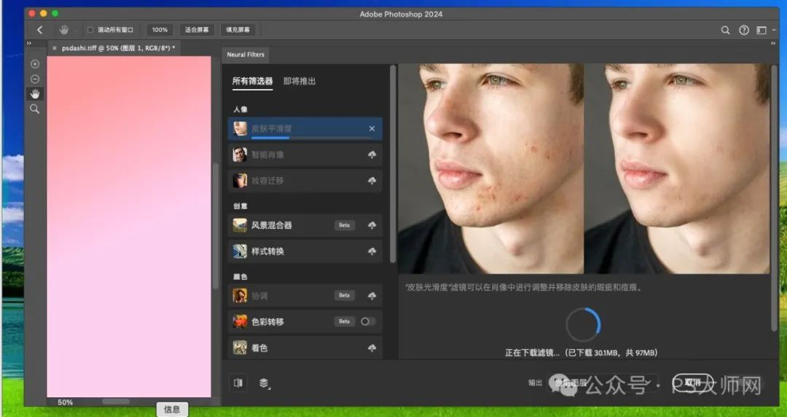Enable 滚动所有窗口 checkbox
Screen dimensions: 787x417
(90, 30)
